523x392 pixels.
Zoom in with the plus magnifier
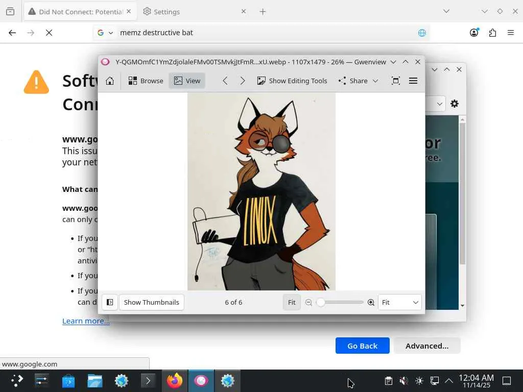(x=371, y=302)
